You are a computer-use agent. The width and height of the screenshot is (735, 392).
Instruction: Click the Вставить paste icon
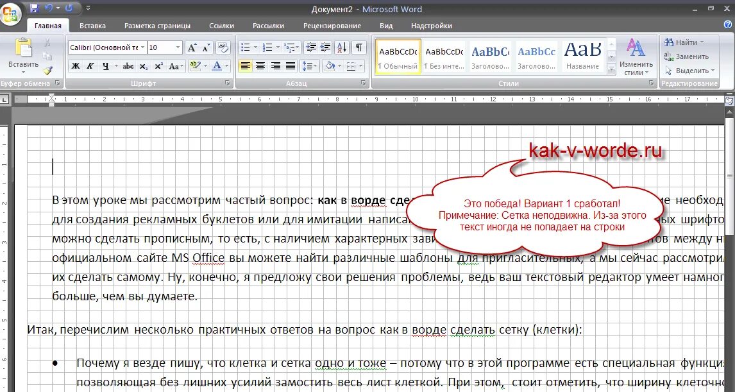22,48
